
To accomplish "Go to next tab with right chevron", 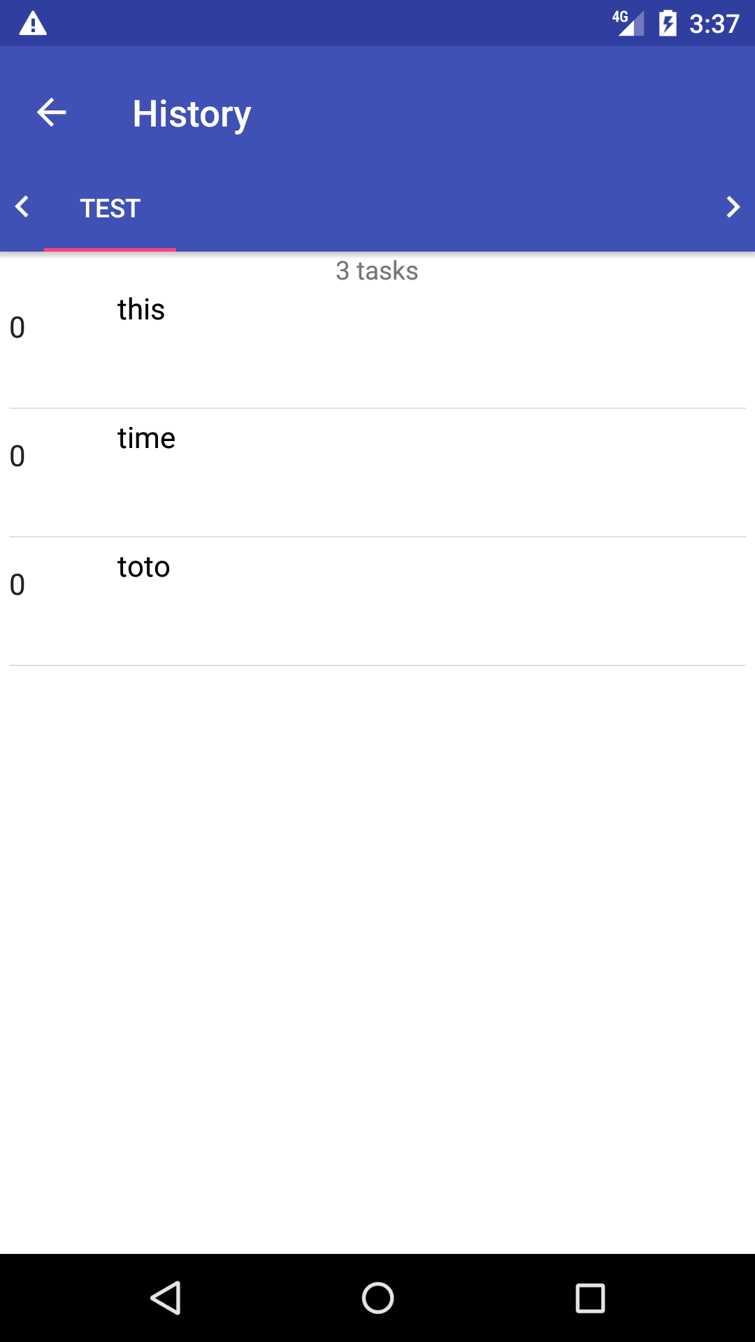I will 732,207.
